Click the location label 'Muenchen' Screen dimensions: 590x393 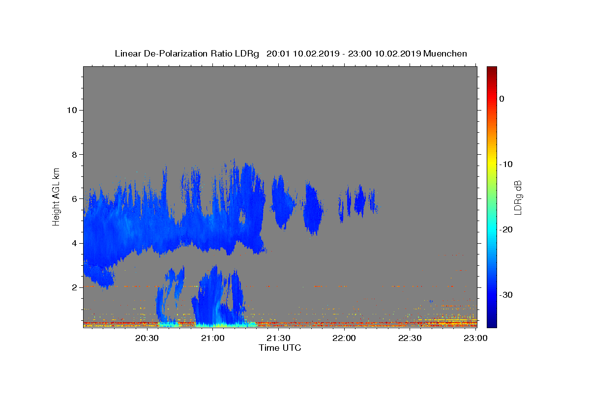tap(445, 54)
